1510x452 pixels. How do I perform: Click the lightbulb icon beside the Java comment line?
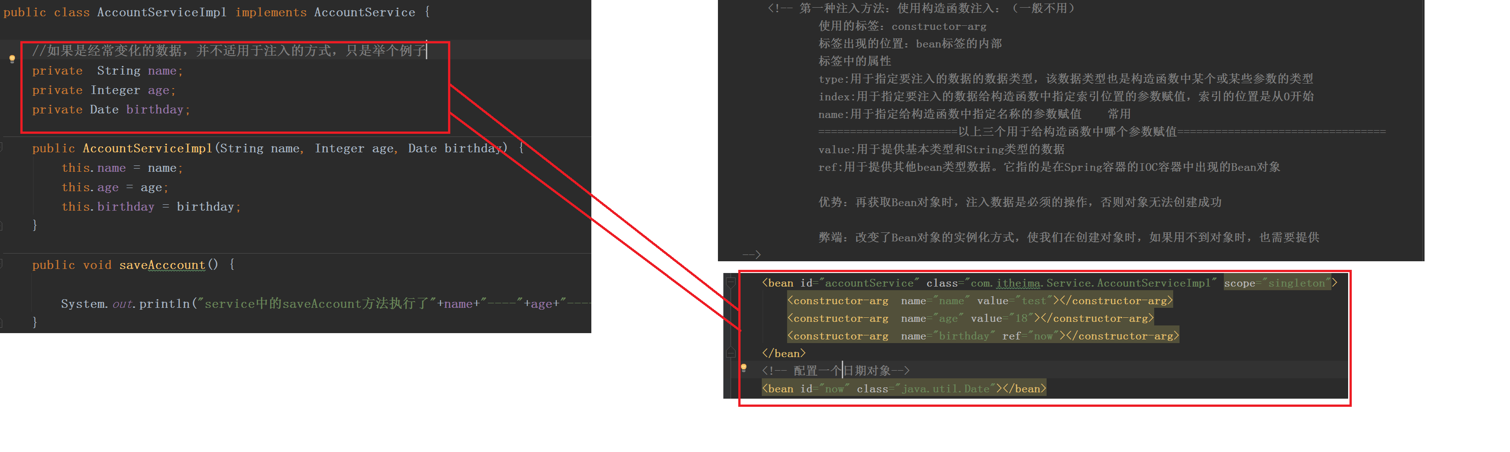pyautogui.click(x=12, y=59)
